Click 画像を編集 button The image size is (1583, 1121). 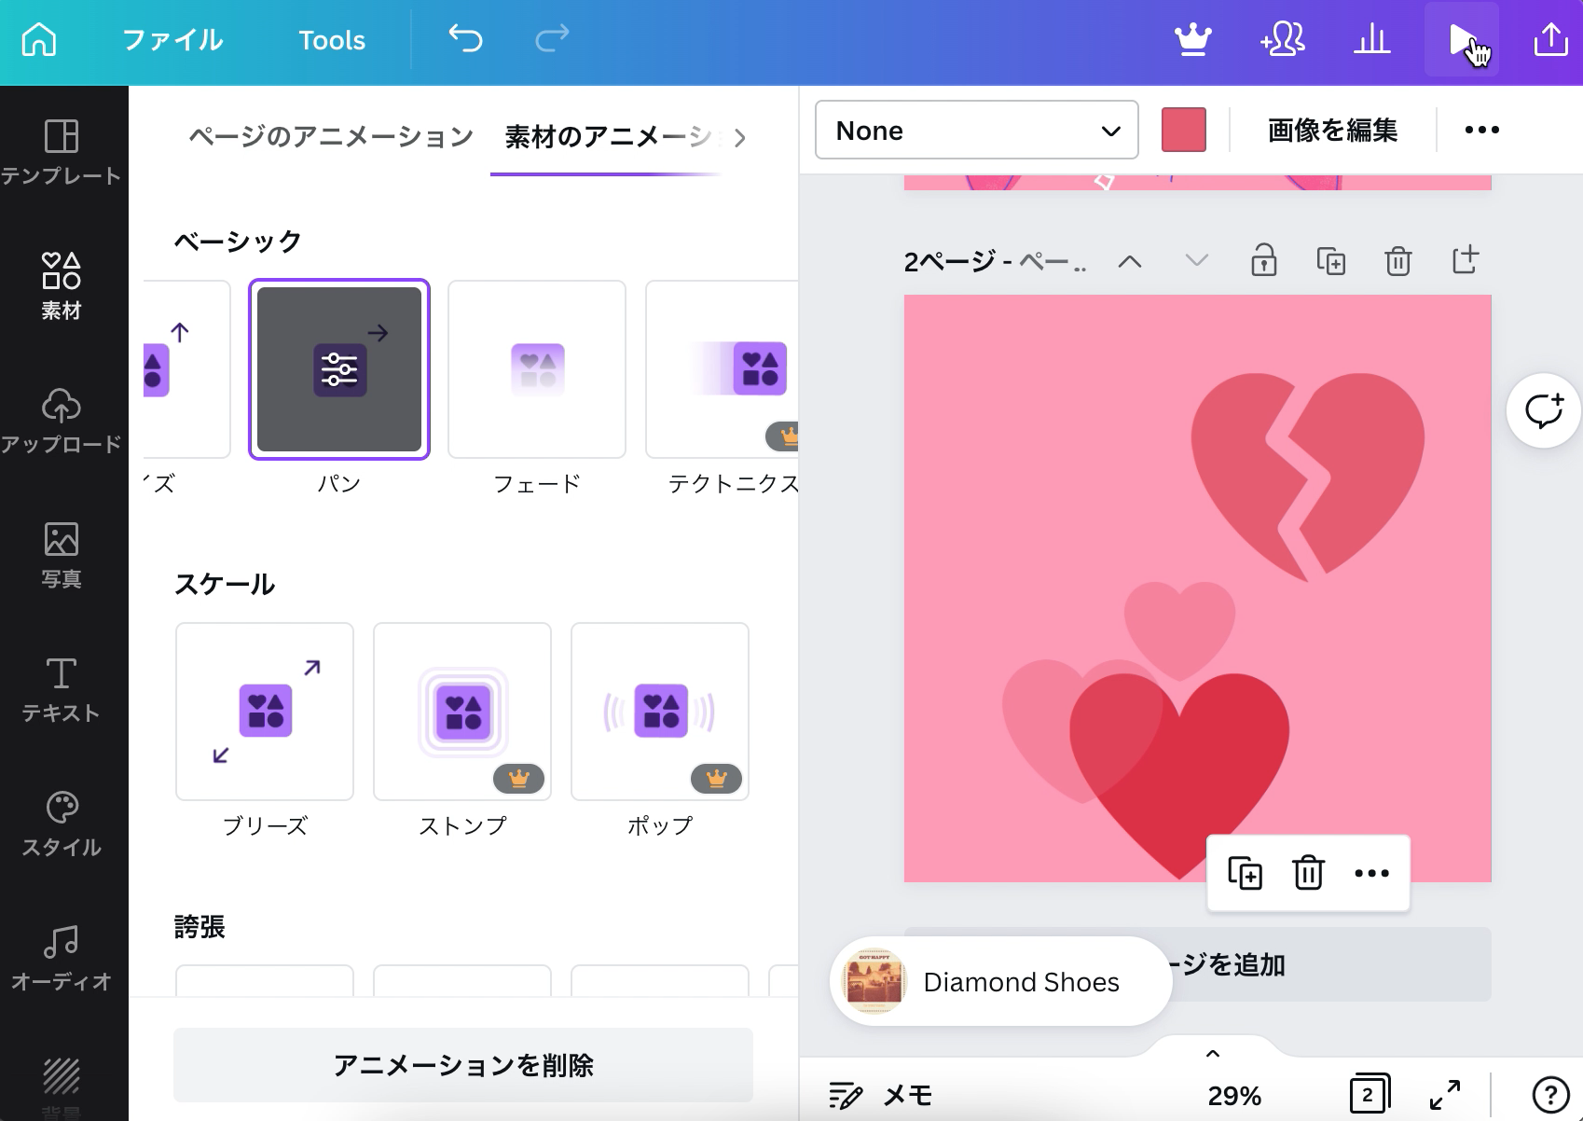coord(1332,130)
